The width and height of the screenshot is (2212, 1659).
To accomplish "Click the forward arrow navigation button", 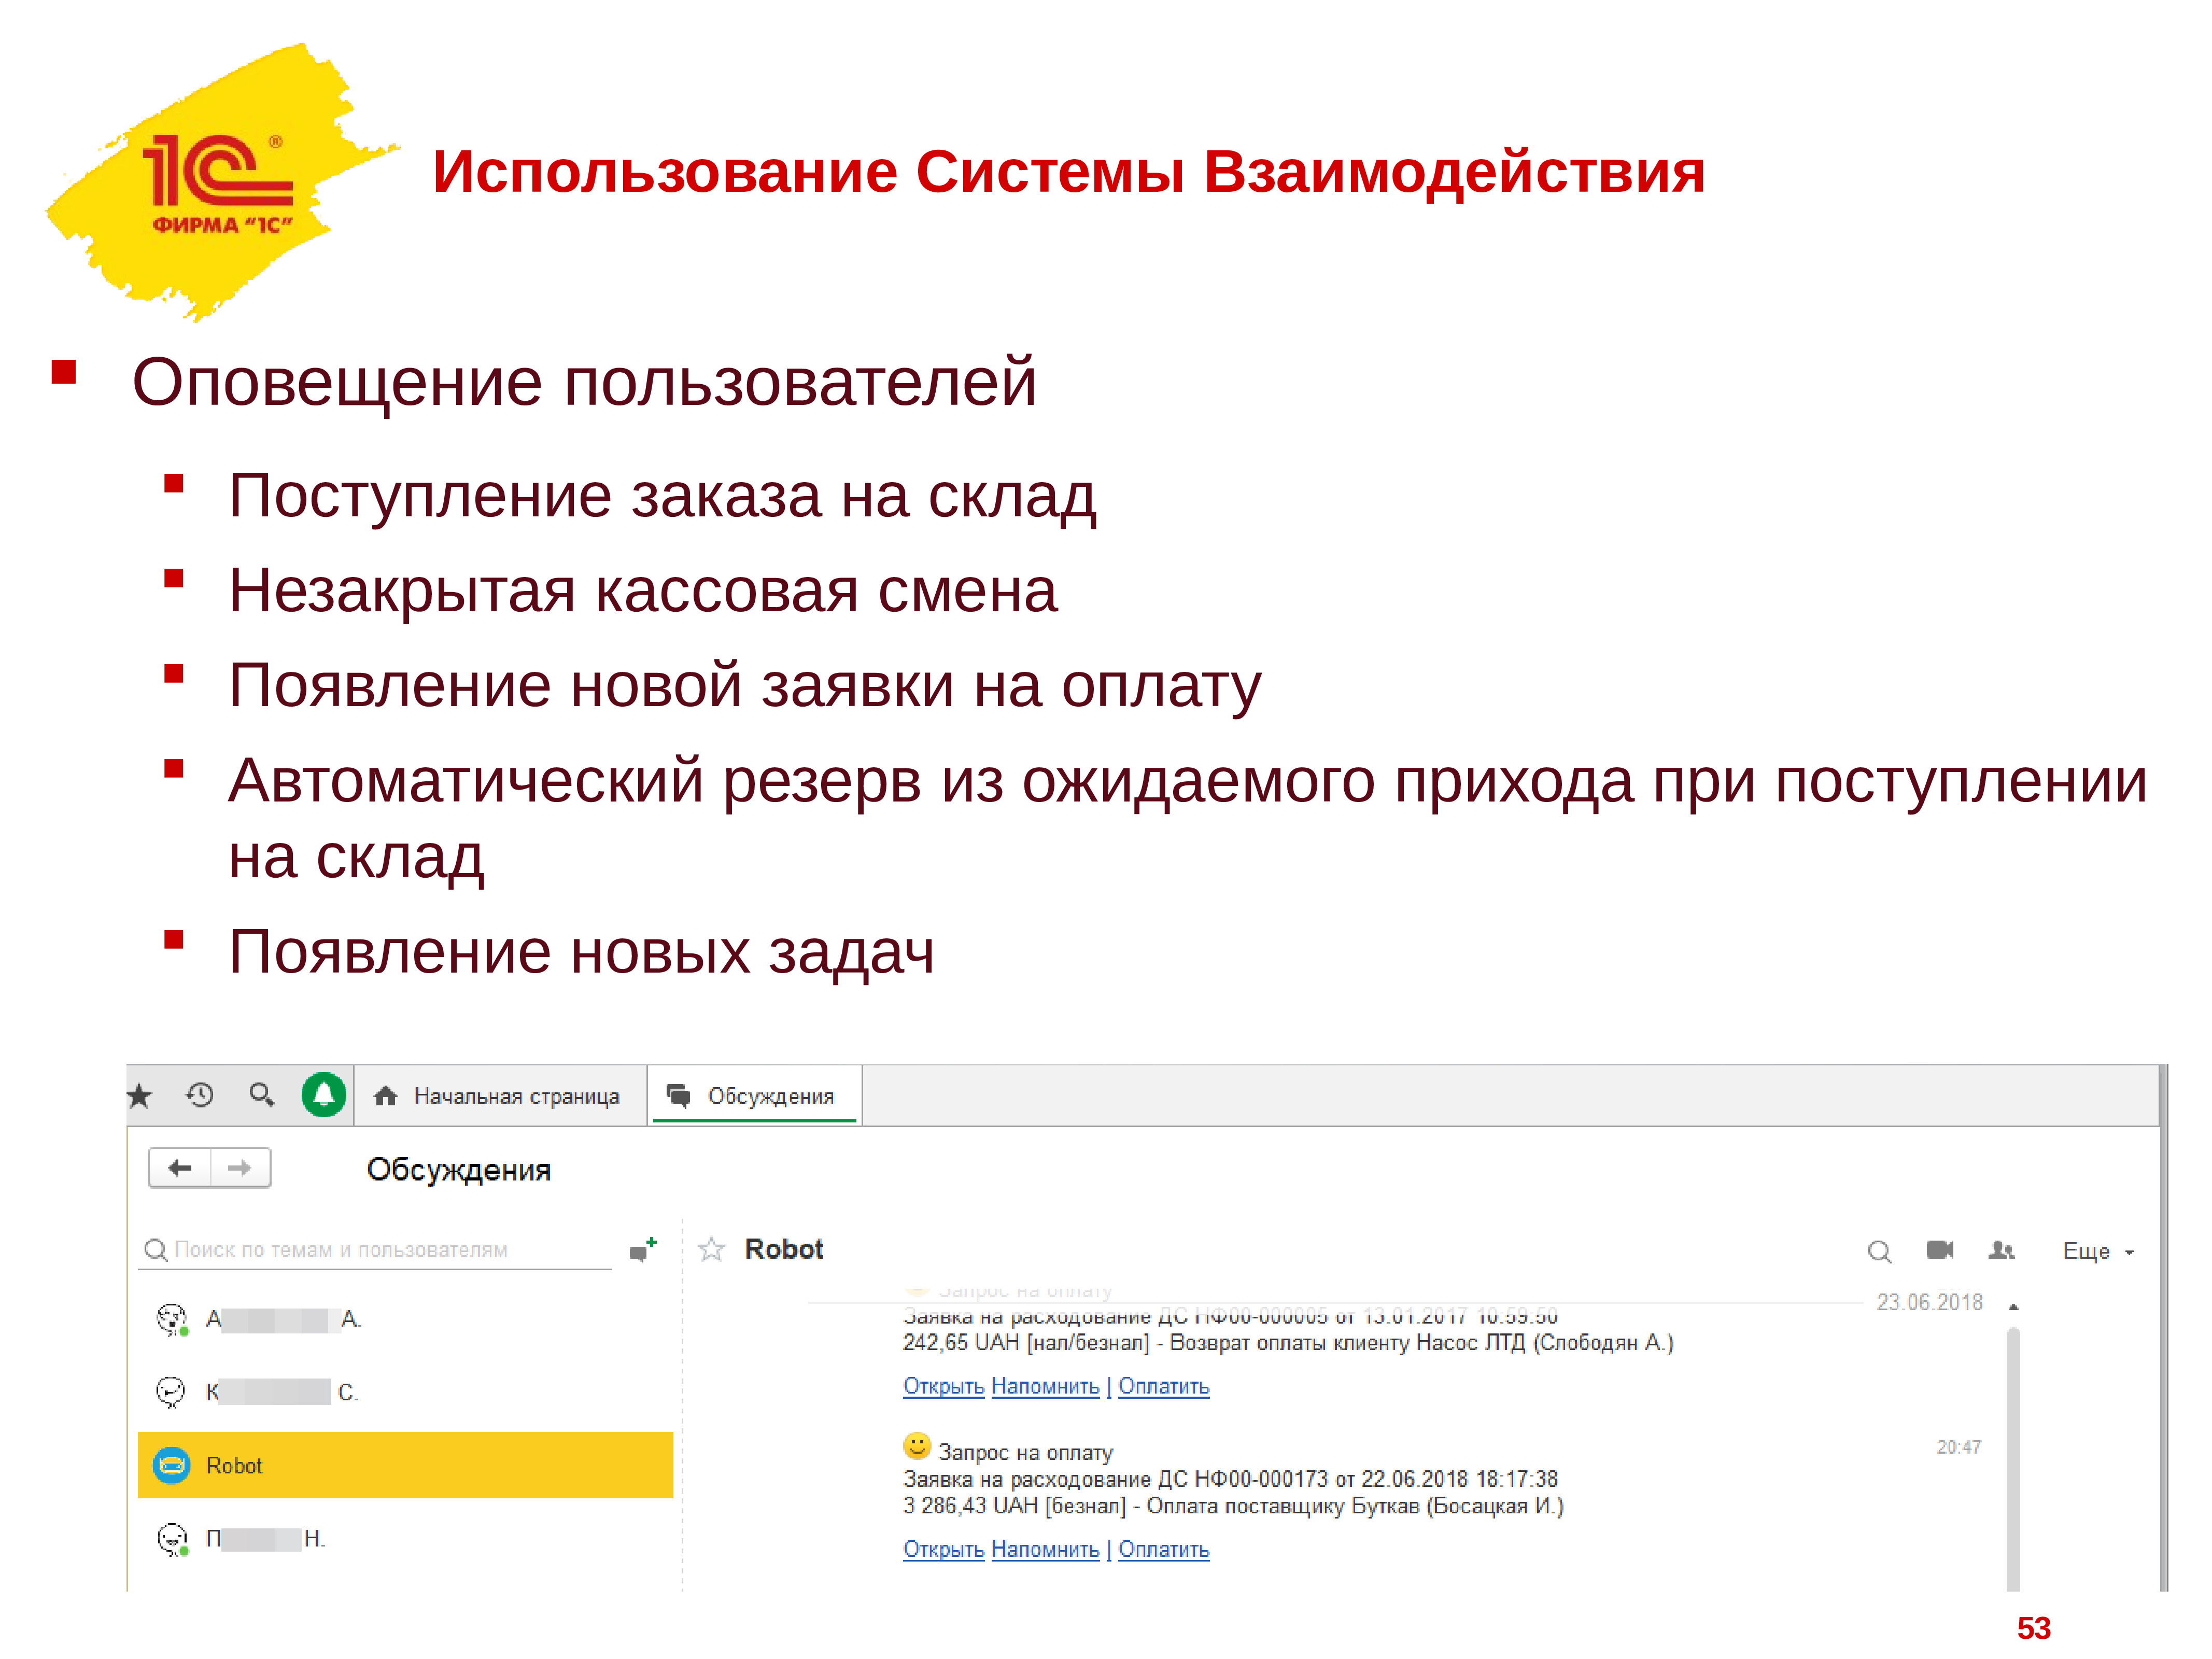I will 240,1168.
